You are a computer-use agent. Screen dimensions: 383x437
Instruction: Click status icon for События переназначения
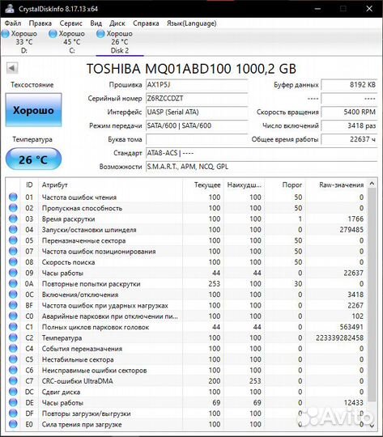(13, 348)
